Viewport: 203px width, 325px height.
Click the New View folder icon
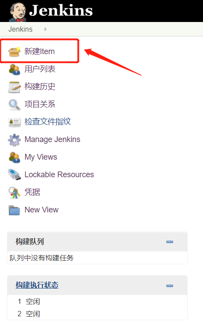pyautogui.click(x=14, y=210)
